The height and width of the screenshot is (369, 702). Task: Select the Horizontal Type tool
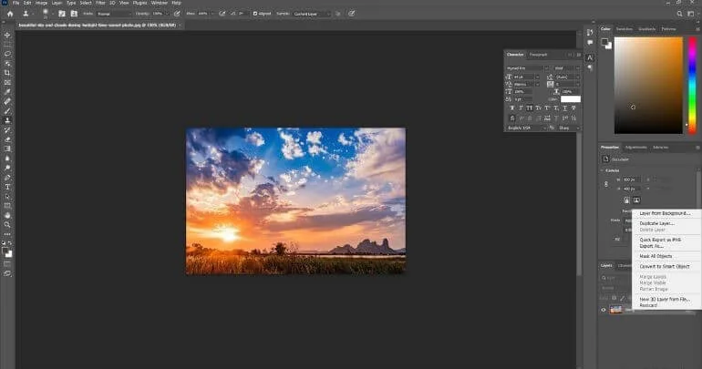pyautogui.click(x=7, y=187)
